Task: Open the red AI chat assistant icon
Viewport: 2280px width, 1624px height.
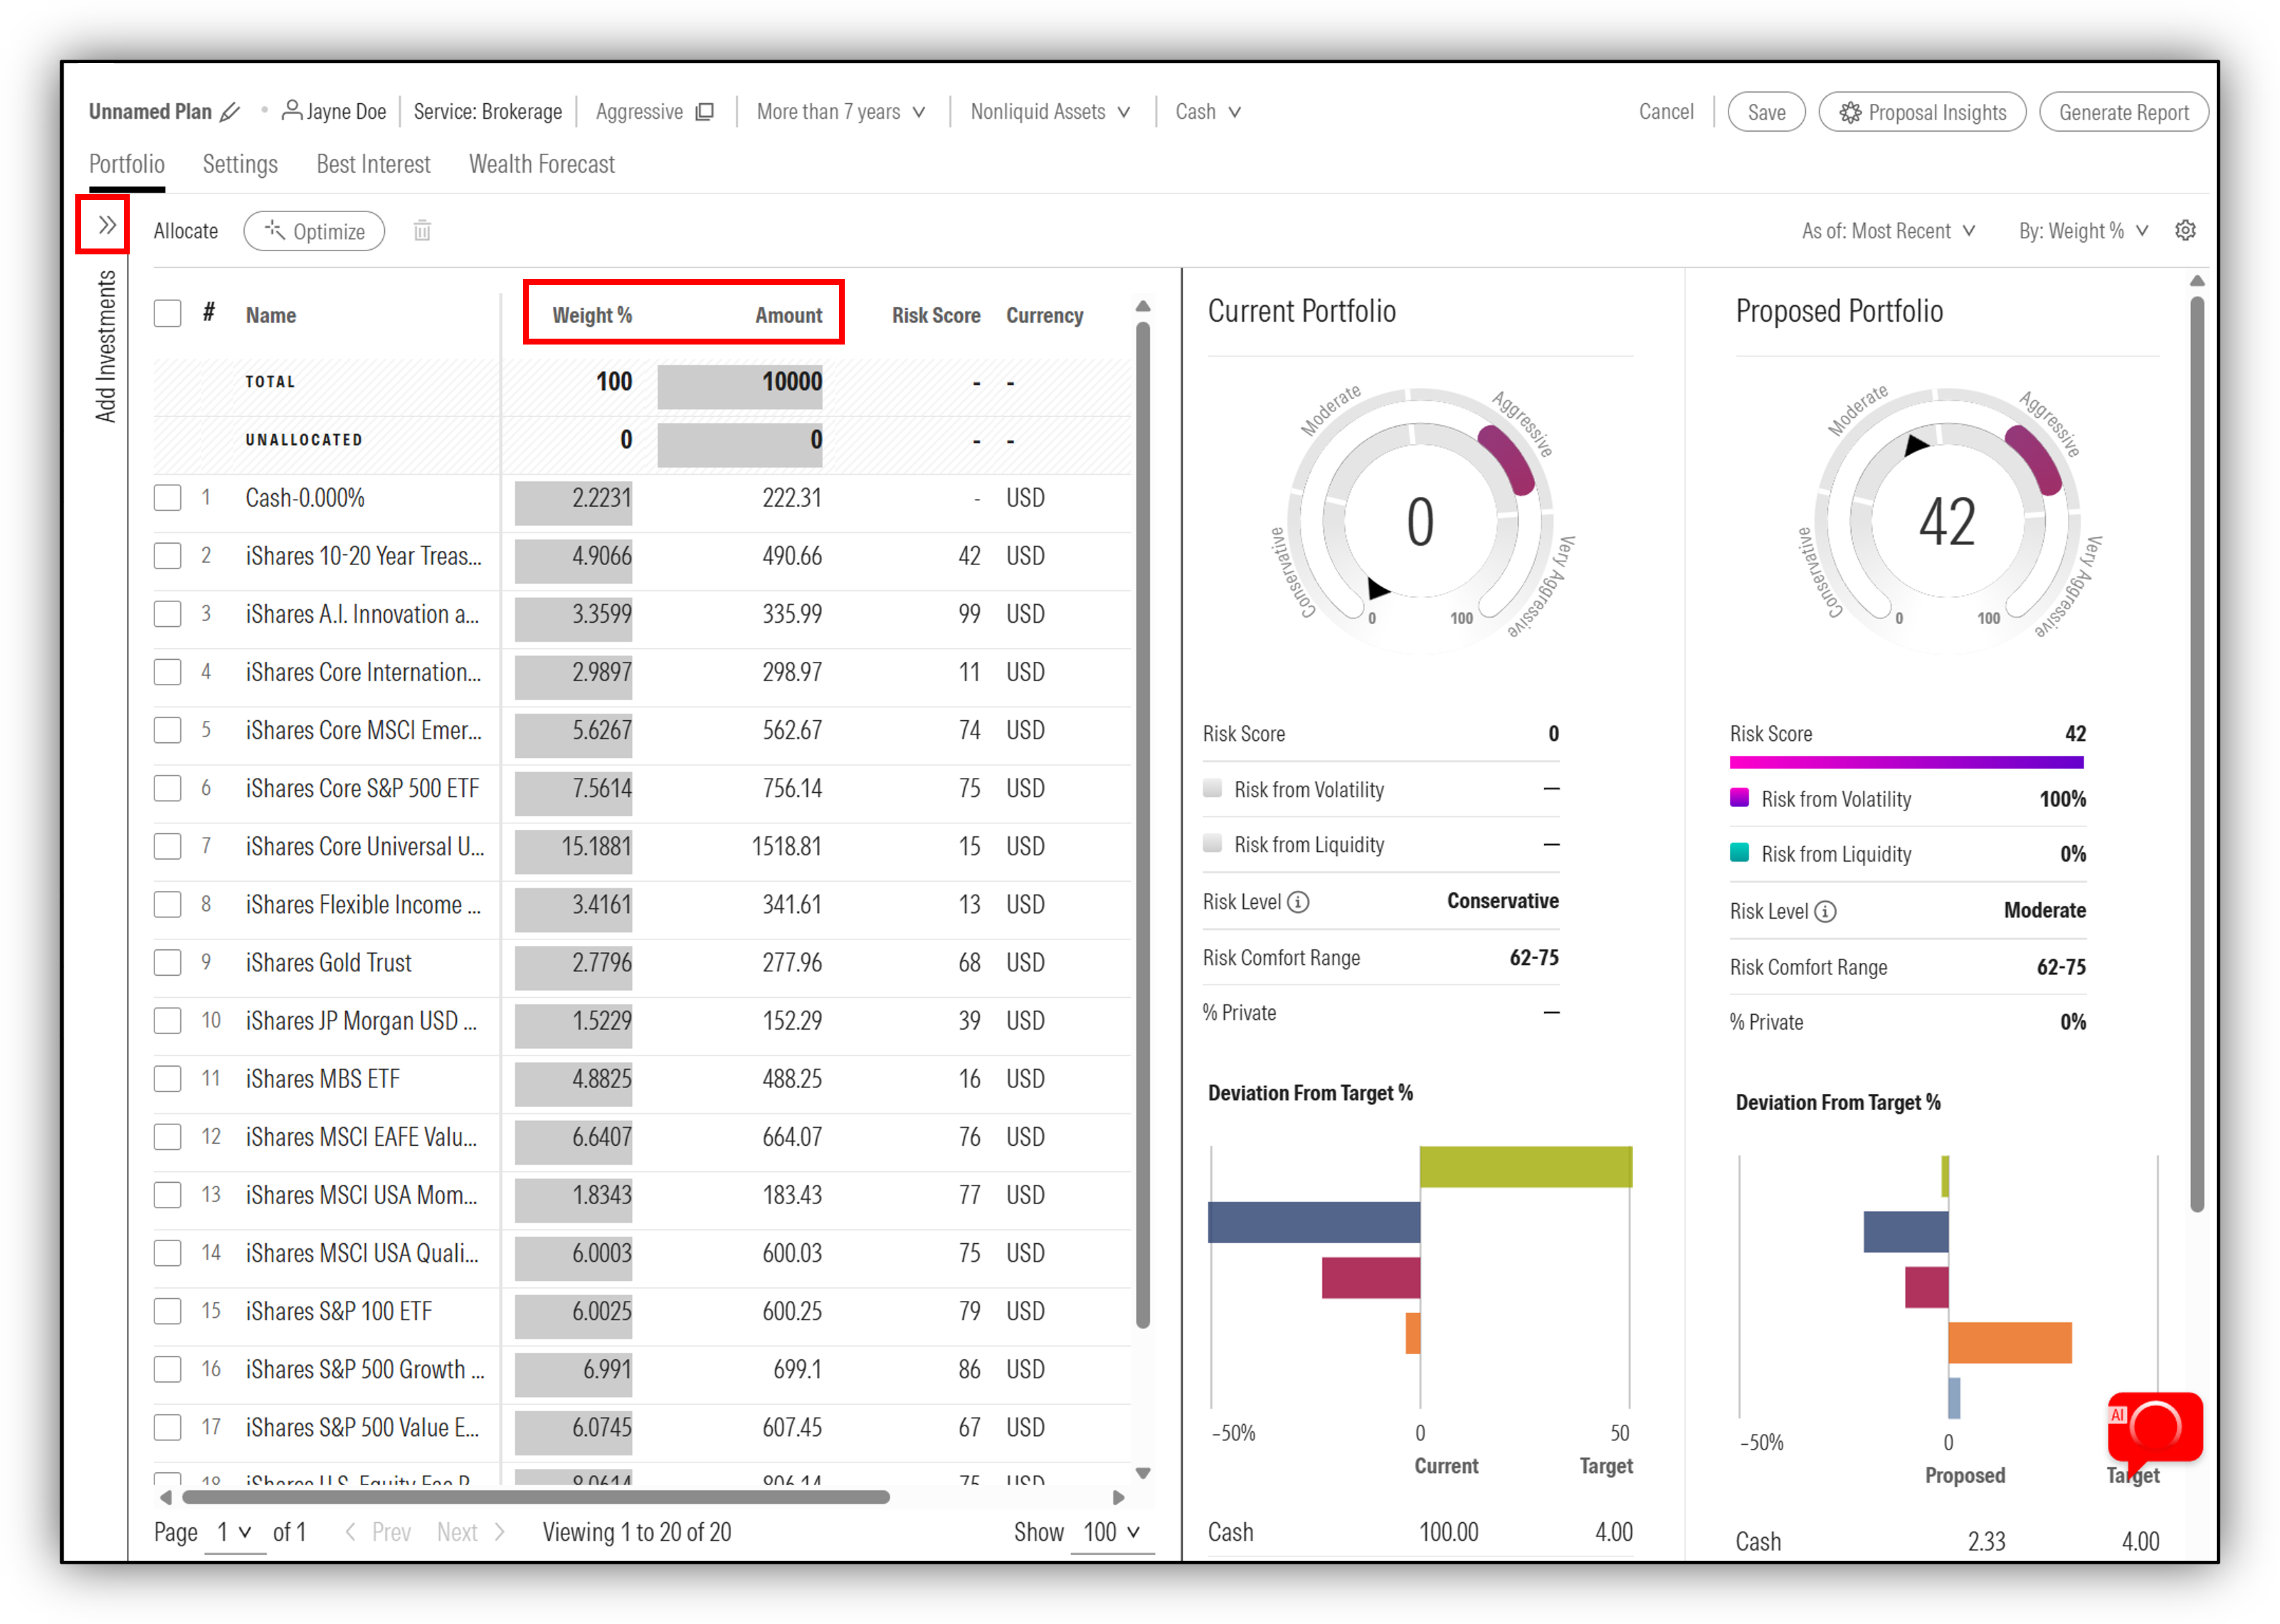Action: (2155, 1427)
